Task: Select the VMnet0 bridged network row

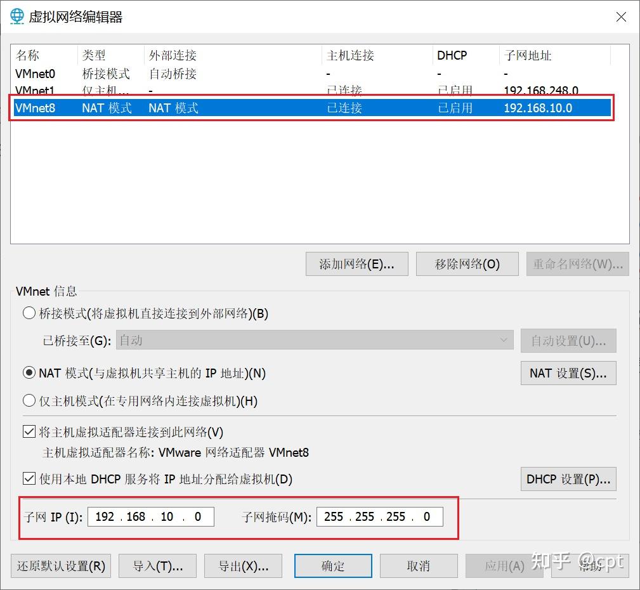Action: point(312,74)
